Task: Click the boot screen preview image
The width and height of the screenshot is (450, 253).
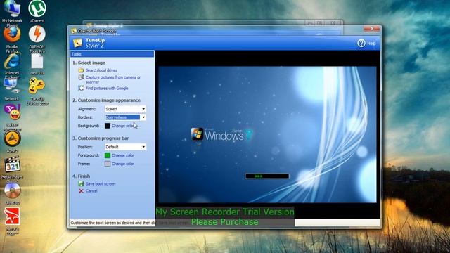Action: (267, 134)
